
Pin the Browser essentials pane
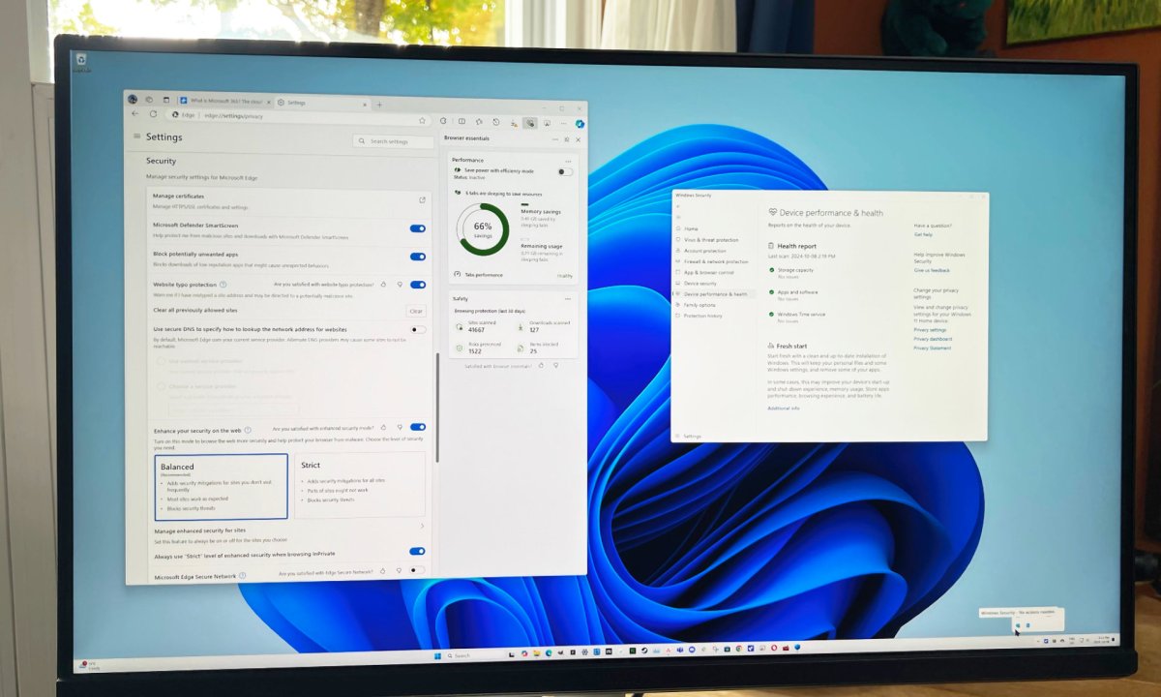pyautogui.click(x=566, y=139)
